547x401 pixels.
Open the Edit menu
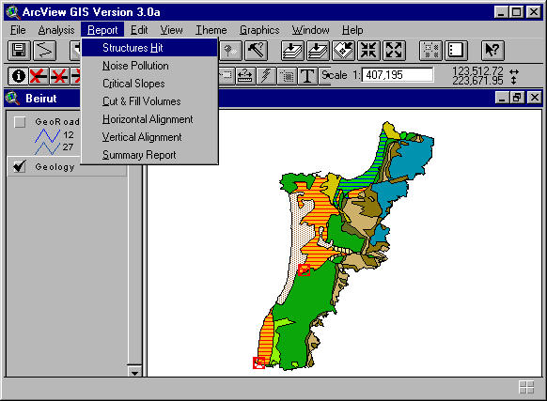click(139, 30)
